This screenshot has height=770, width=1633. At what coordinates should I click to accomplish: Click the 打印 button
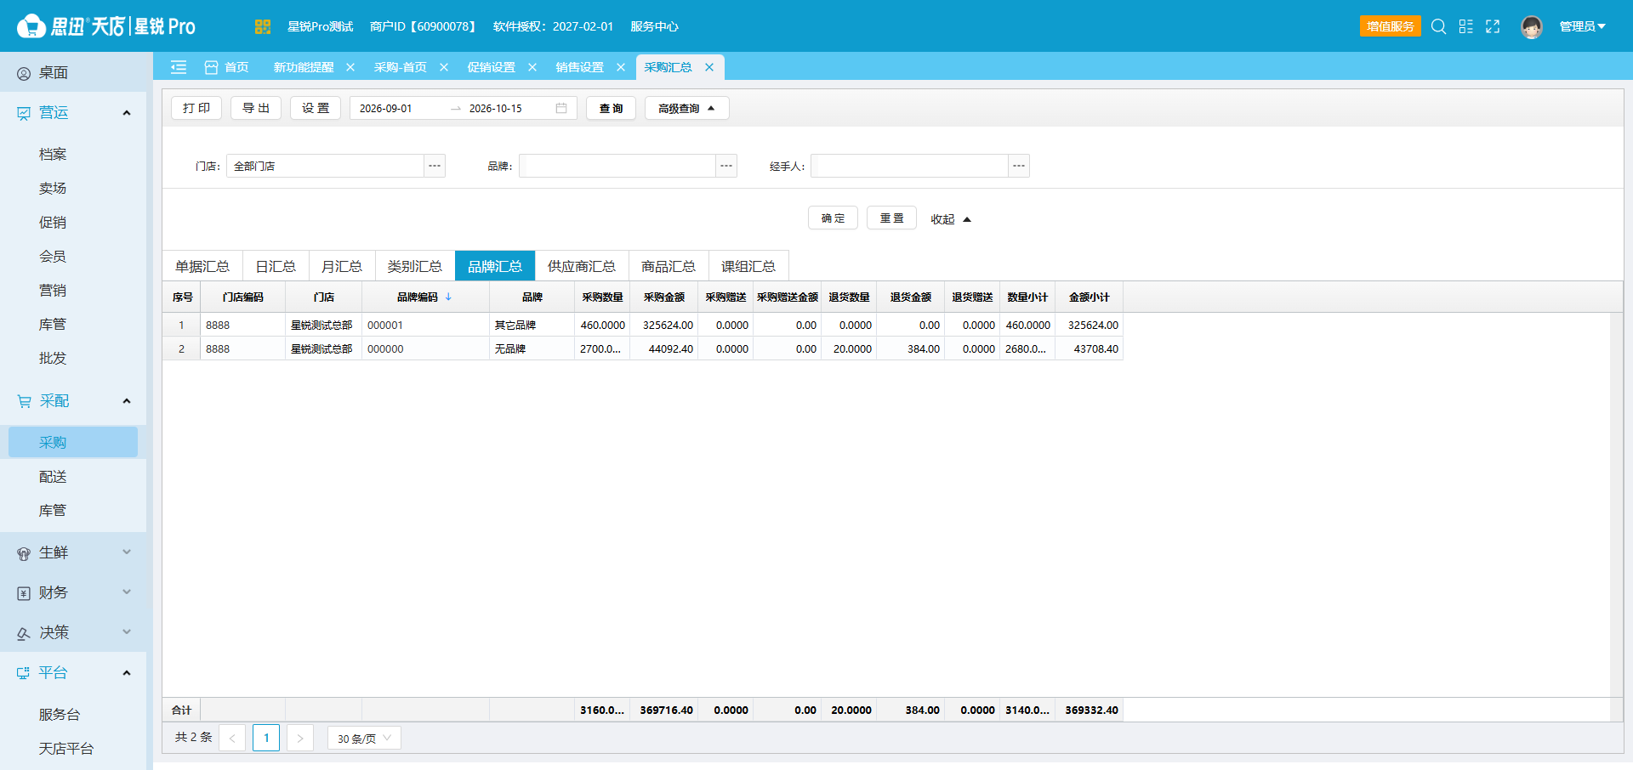196,108
